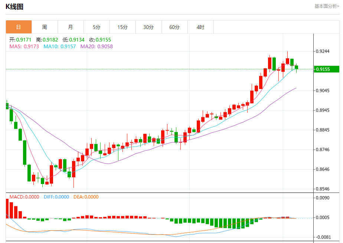The image size is (343, 243).
Task: Click the MA20: 0.9058 label
Action: coord(97,46)
